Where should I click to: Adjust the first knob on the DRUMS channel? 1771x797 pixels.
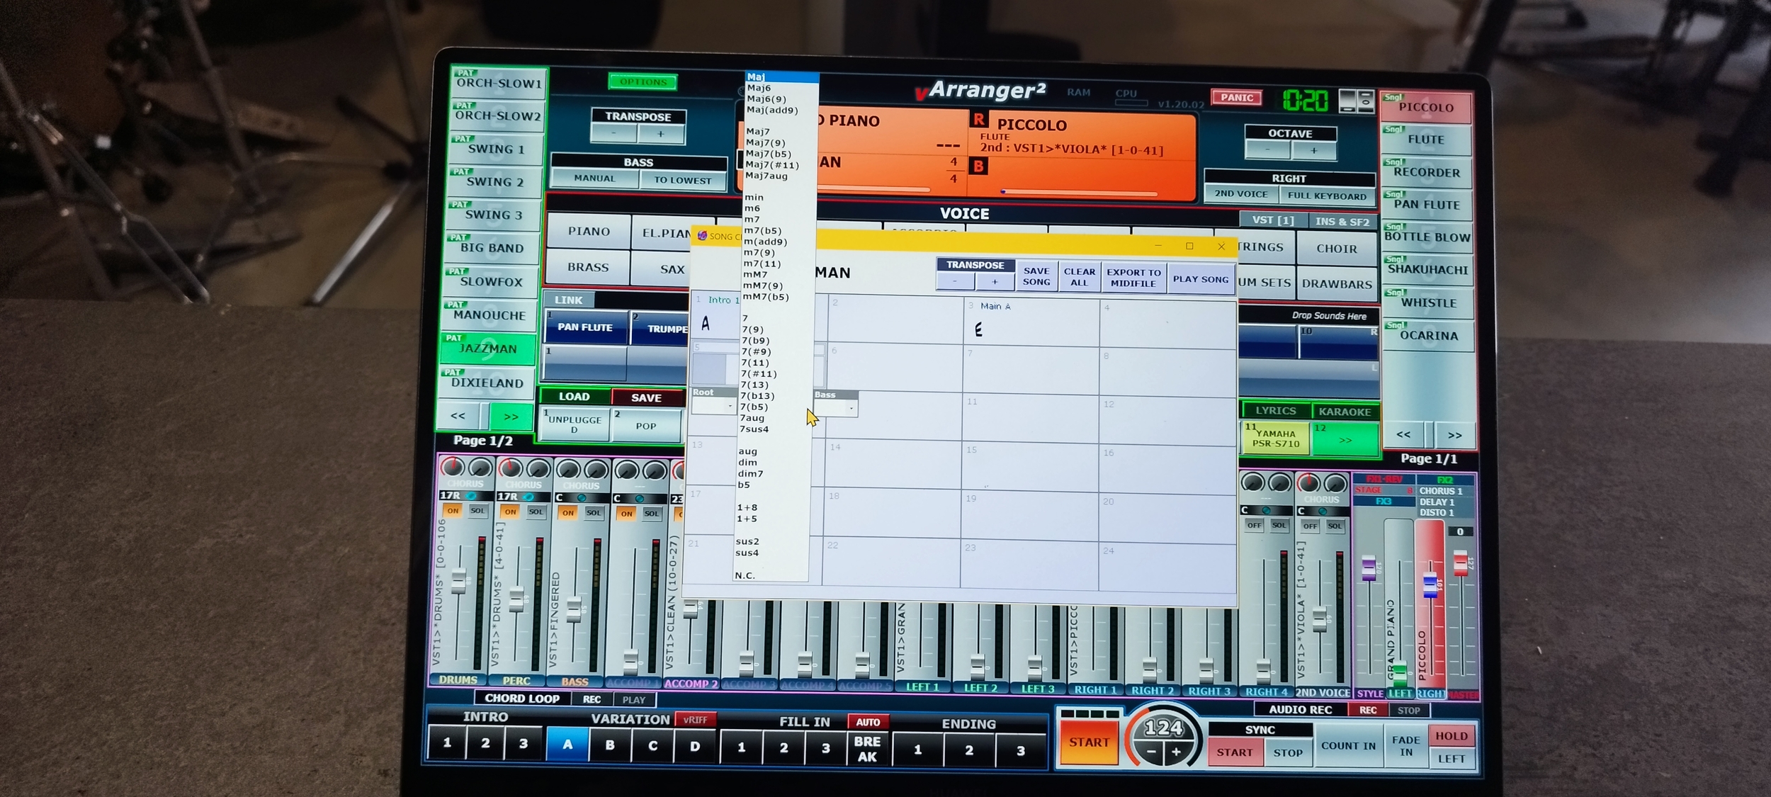click(453, 466)
